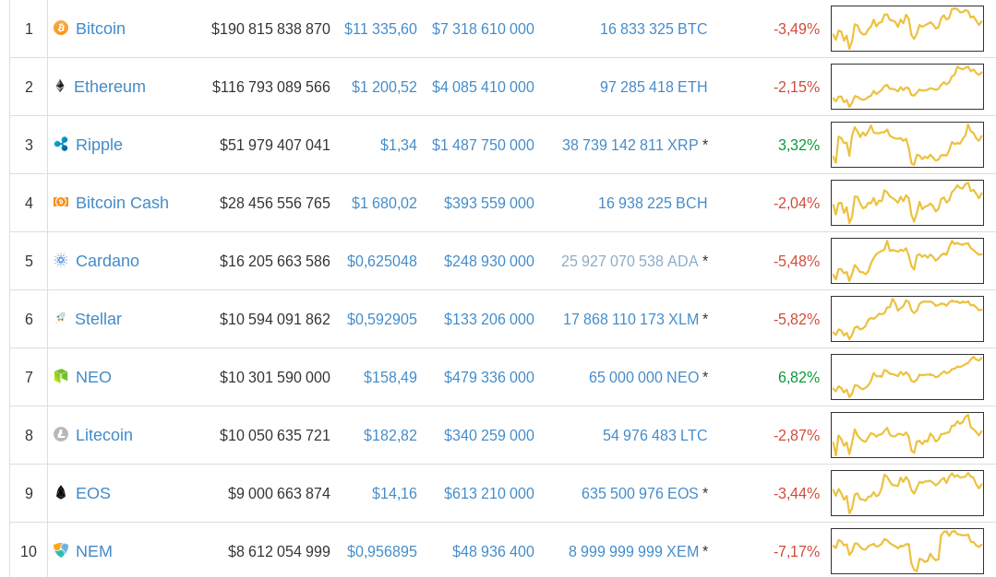The image size is (996, 577).
Task: Click Bitcoin volume $7 318 610 000
Action: pos(483,29)
